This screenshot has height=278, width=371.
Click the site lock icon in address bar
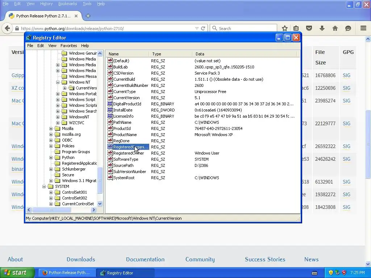click(x=17, y=28)
